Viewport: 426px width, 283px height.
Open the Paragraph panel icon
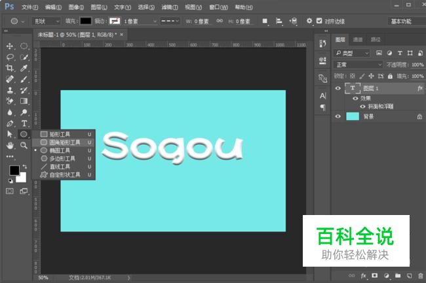point(322,107)
